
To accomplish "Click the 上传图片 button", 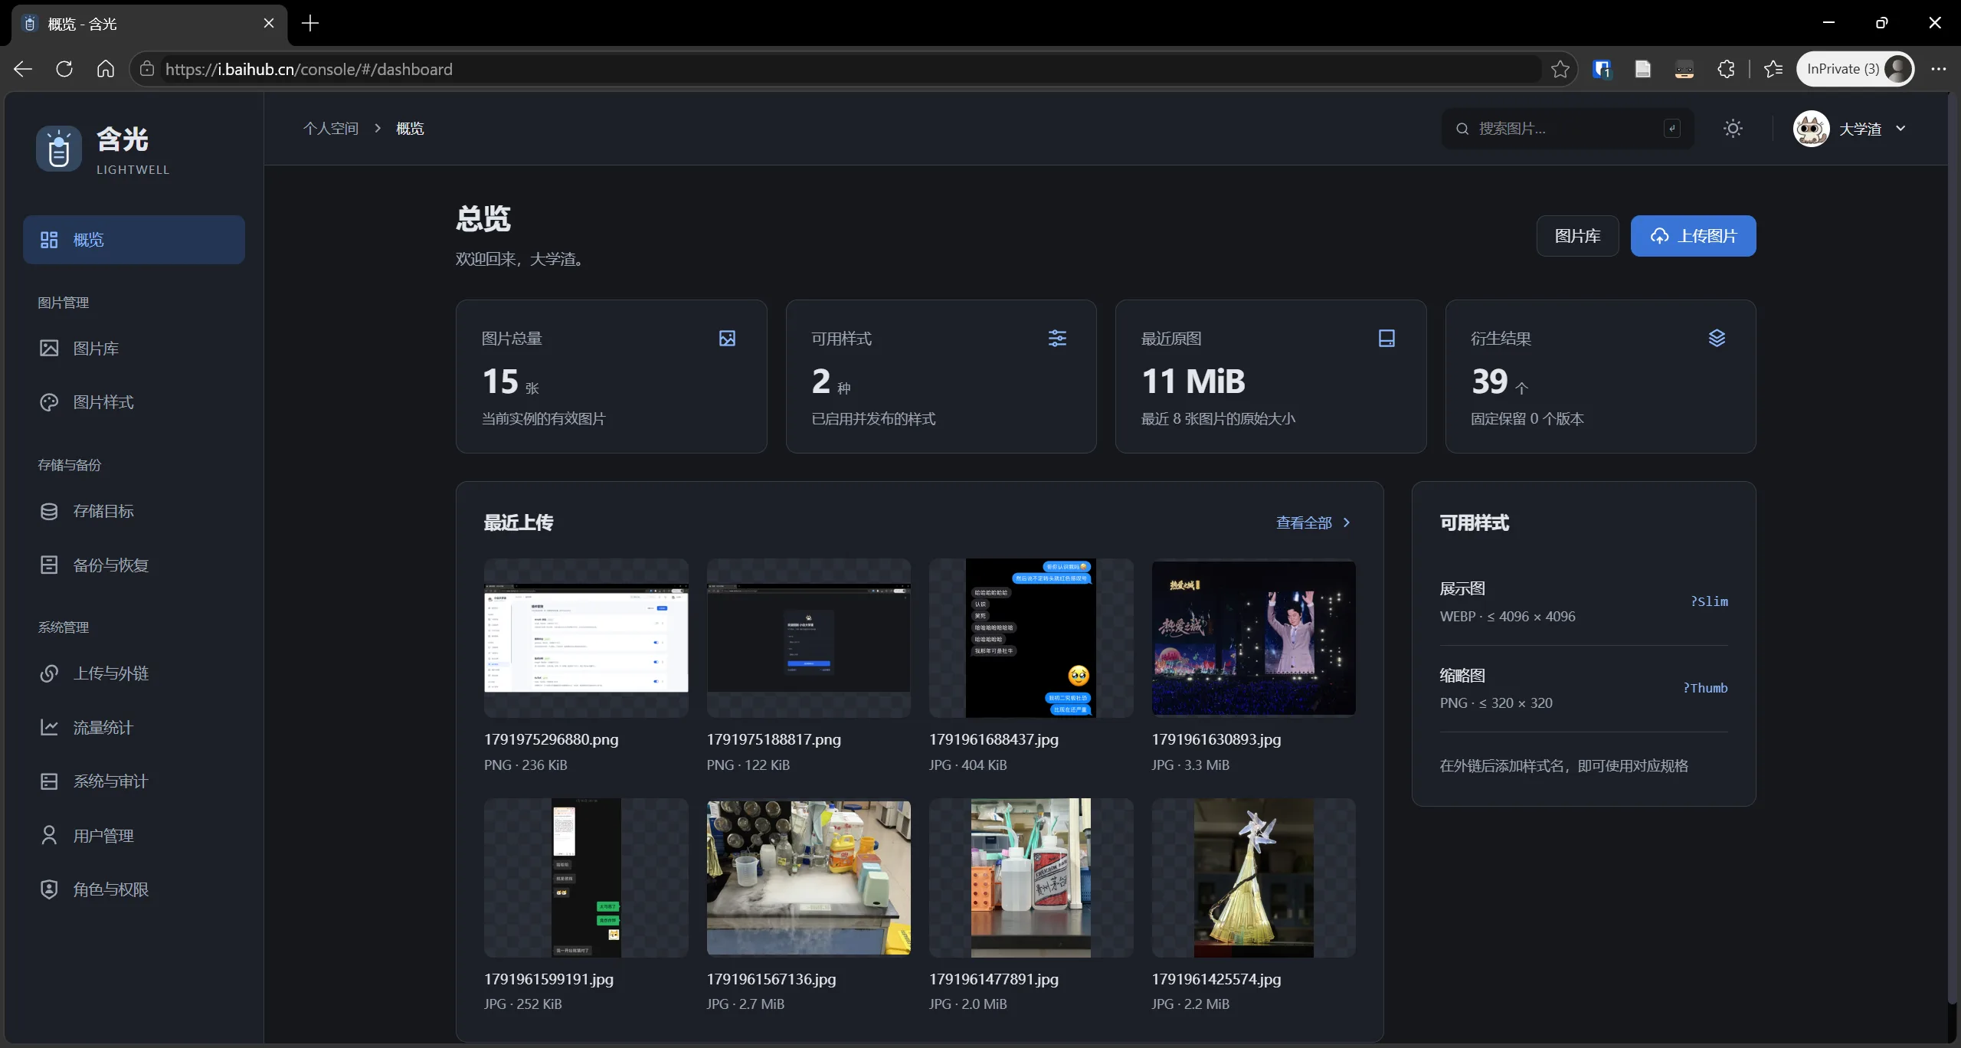I will coord(1693,236).
